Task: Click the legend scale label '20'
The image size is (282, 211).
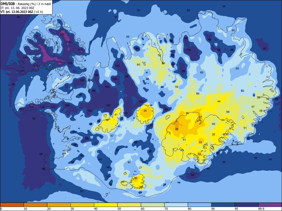Action: tap(49, 209)
